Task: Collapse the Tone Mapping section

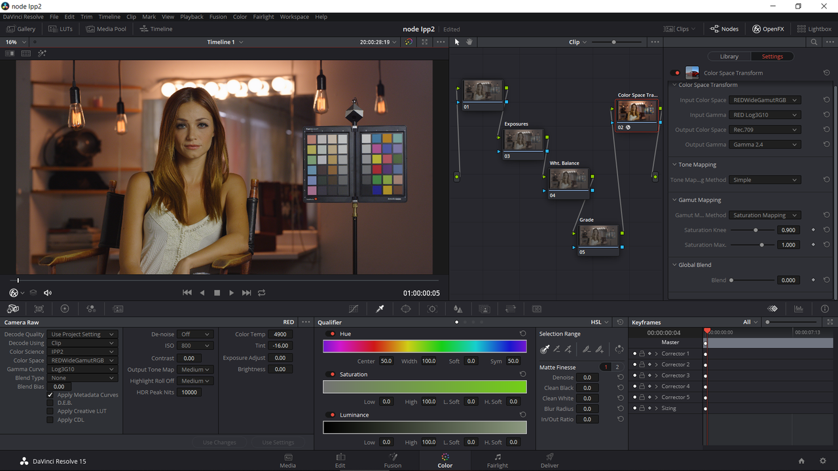Action: pyautogui.click(x=674, y=165)
